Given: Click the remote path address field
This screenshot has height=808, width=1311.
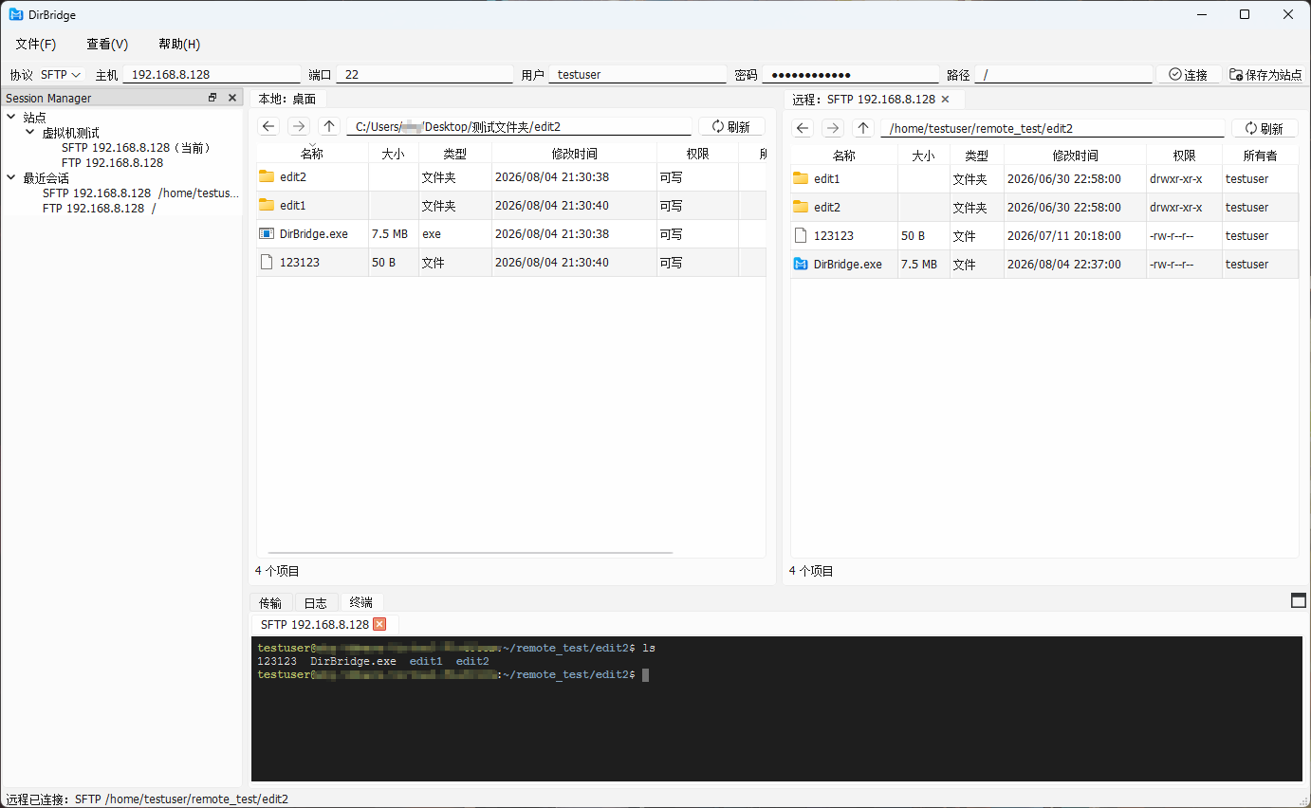Looking at the screenshot, I should click(x=1052, y=128).
